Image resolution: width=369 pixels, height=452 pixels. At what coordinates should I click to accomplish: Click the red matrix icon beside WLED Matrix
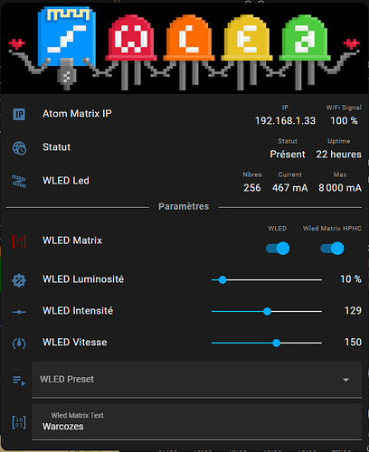19,241
